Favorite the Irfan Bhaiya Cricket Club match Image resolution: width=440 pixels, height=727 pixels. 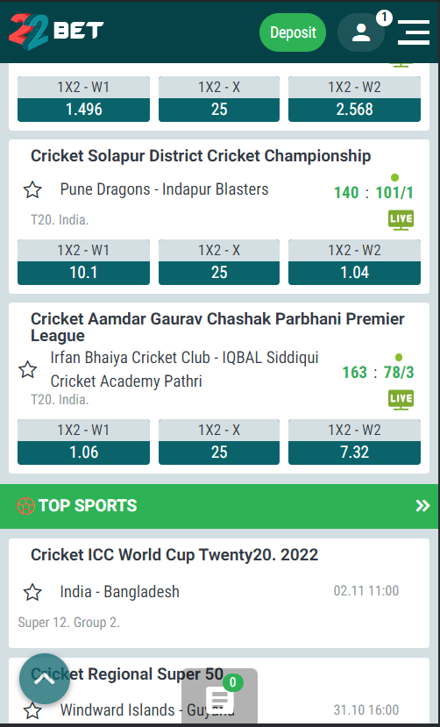click(x=28, y=370)
